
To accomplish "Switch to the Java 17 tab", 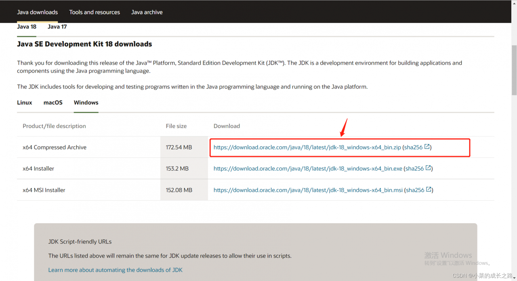I will [57, 27].
